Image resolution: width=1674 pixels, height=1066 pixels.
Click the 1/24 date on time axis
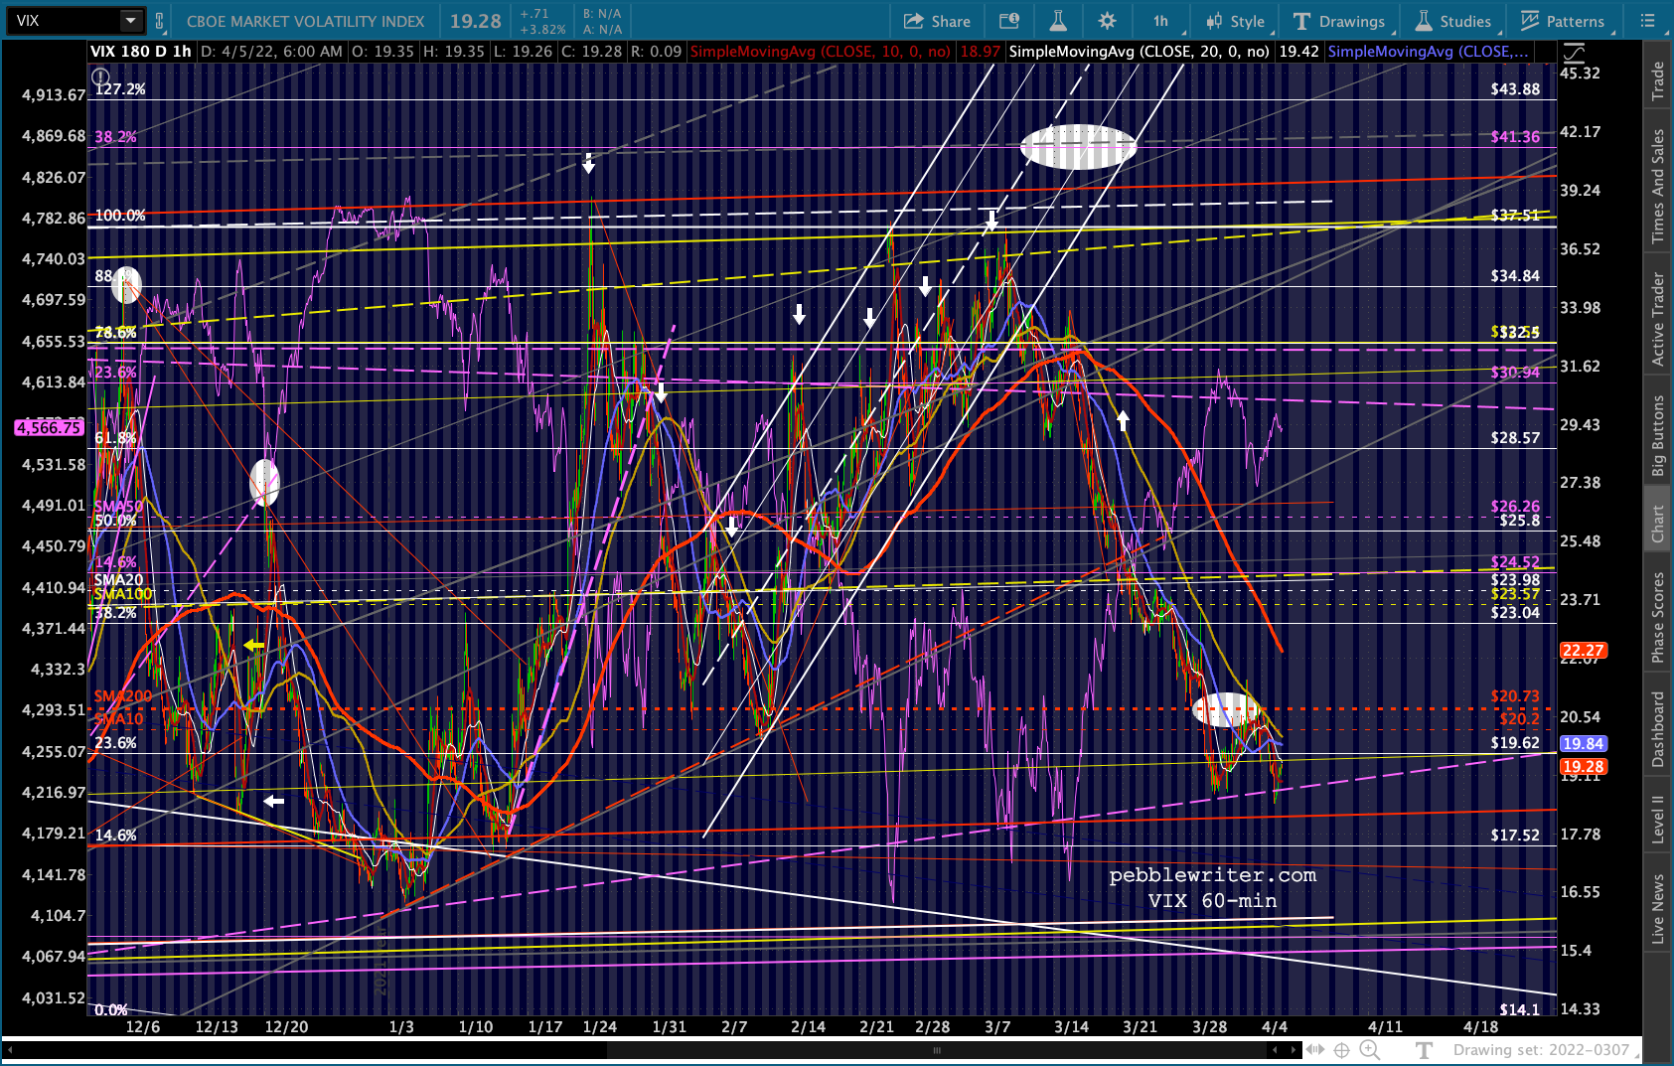point(600,1026)
